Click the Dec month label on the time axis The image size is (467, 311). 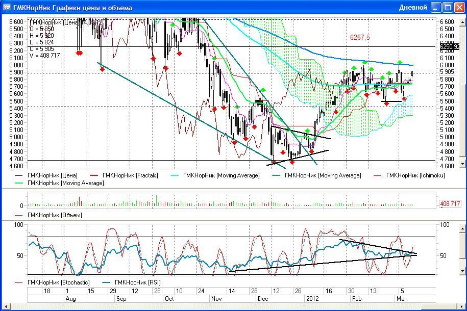tap(263, 299)
